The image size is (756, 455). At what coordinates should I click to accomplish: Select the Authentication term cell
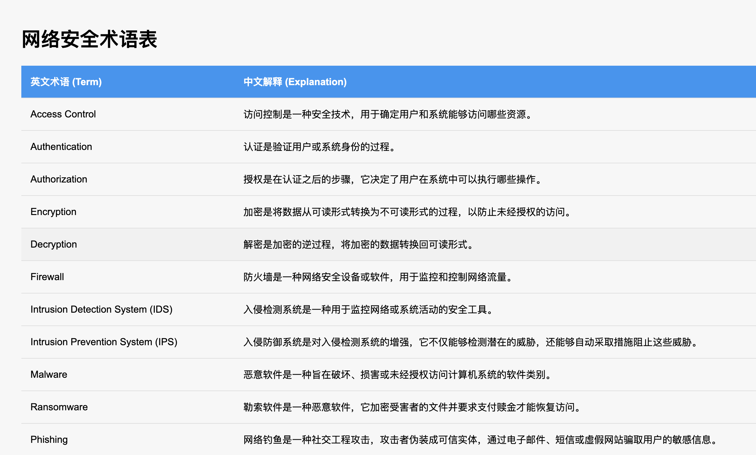tap(61, 147)
